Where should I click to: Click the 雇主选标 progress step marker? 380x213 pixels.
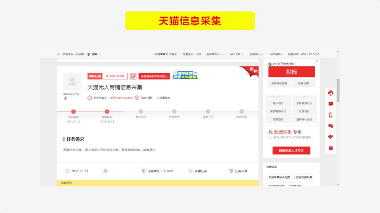pyautogui.click(x=141, y=111)
